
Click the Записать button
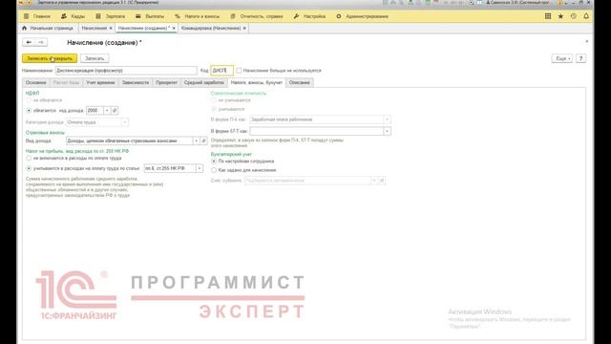pyautogui.click(x=95, y=58)
